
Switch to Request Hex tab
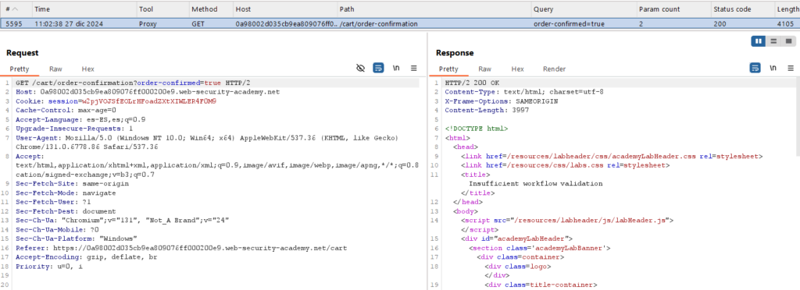(87, 69)
